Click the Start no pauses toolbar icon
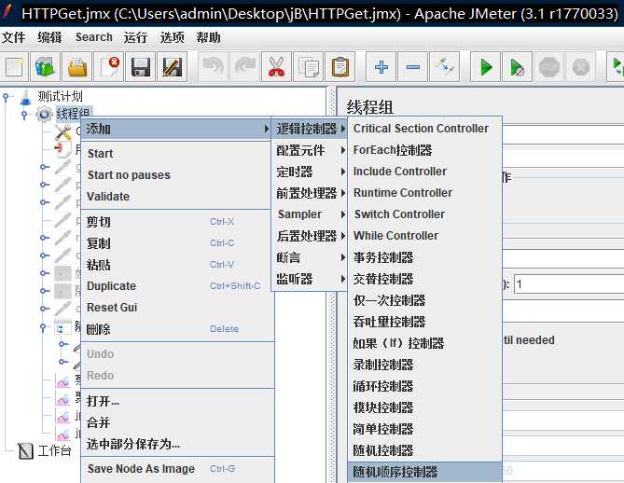The image size is (624, 483). [518, 67]
